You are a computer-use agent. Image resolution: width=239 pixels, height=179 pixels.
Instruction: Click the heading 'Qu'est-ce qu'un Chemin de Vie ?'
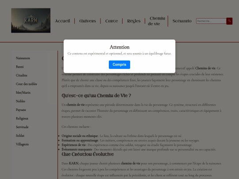click(96, 95)
